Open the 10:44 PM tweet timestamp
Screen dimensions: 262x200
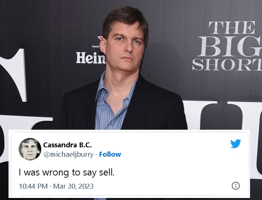[x=33, y=186]
